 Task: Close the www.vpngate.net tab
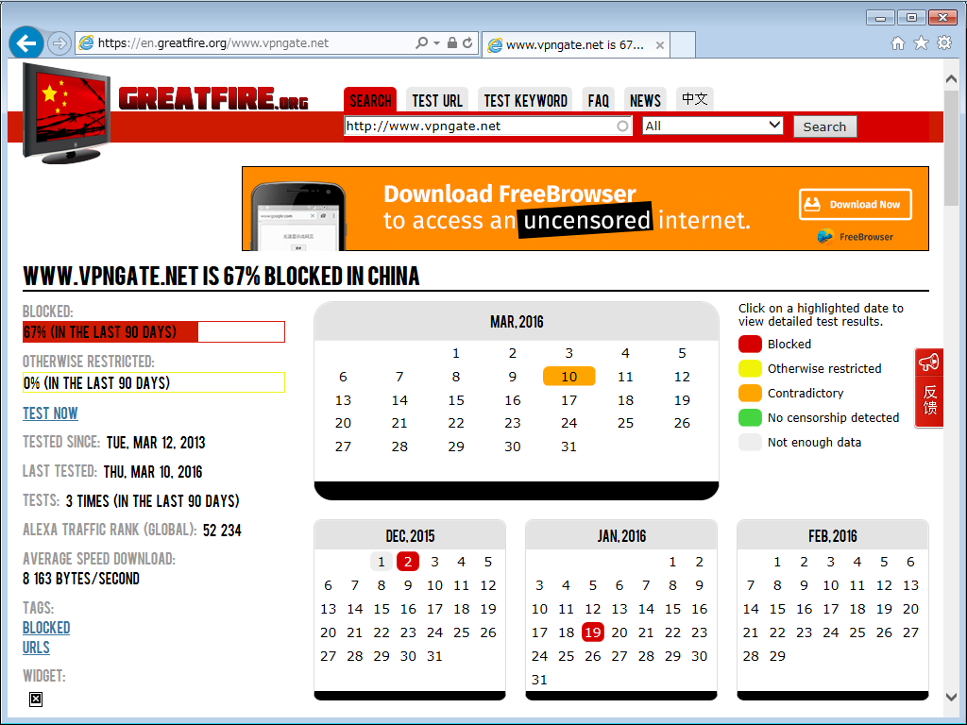[x=660, y=45]
